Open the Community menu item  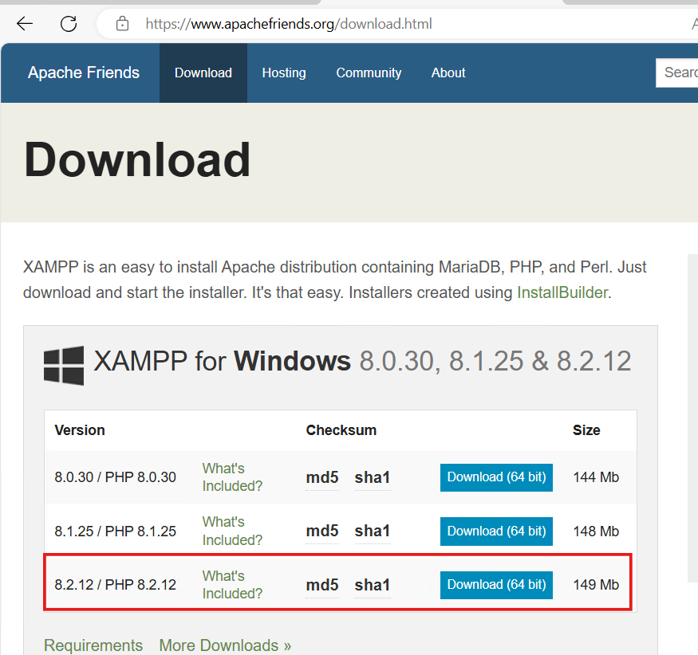click(x=369, y=73)
